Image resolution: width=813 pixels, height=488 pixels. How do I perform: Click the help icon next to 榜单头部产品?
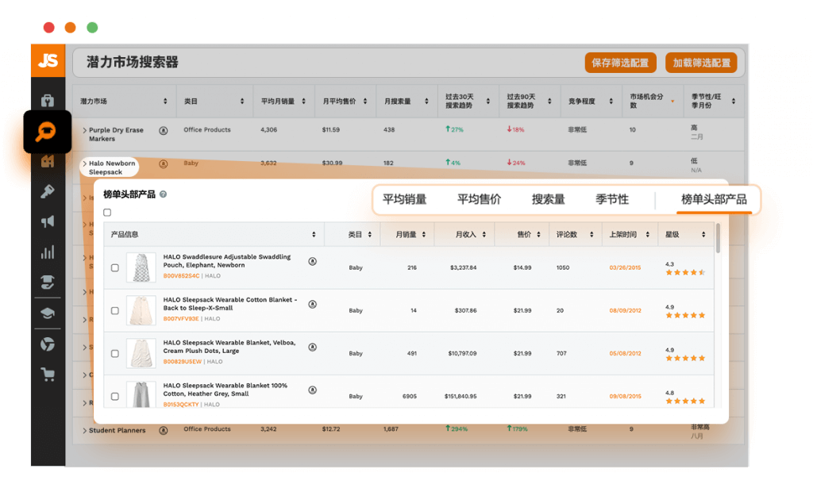click(164, 194)
